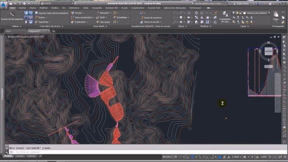288x162 pixels.
Task: Focus the help search field
Action: point(211,3)
